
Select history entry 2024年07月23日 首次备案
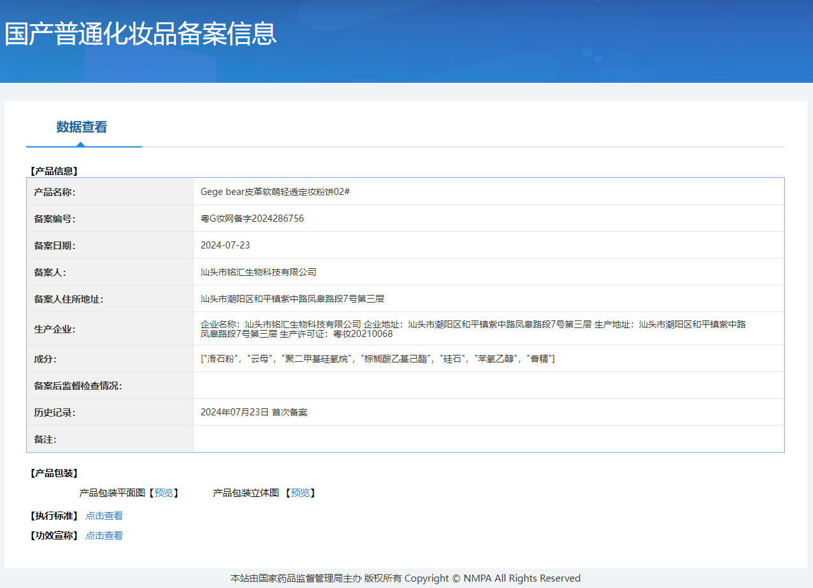click(x=254, y=412)
